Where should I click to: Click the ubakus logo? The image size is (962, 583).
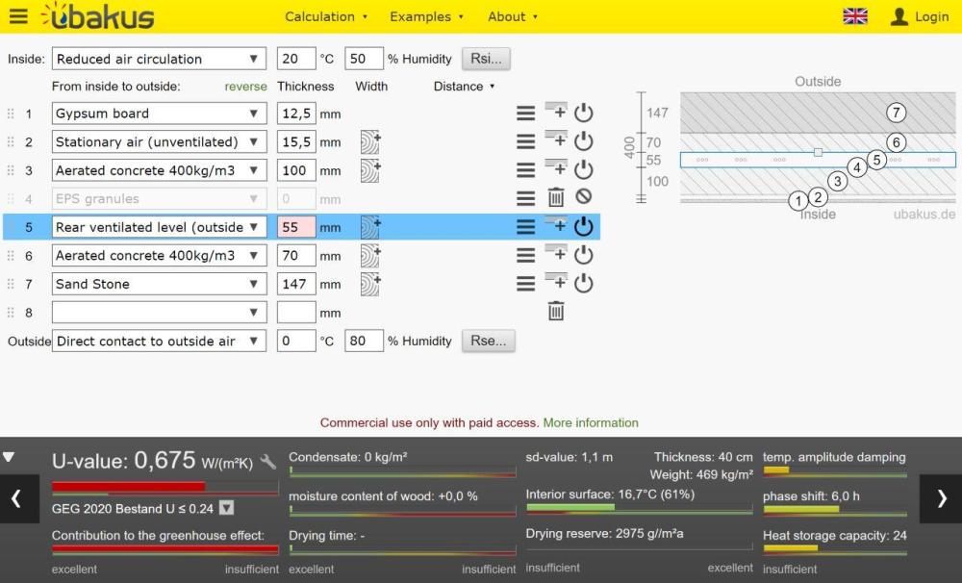98,16
